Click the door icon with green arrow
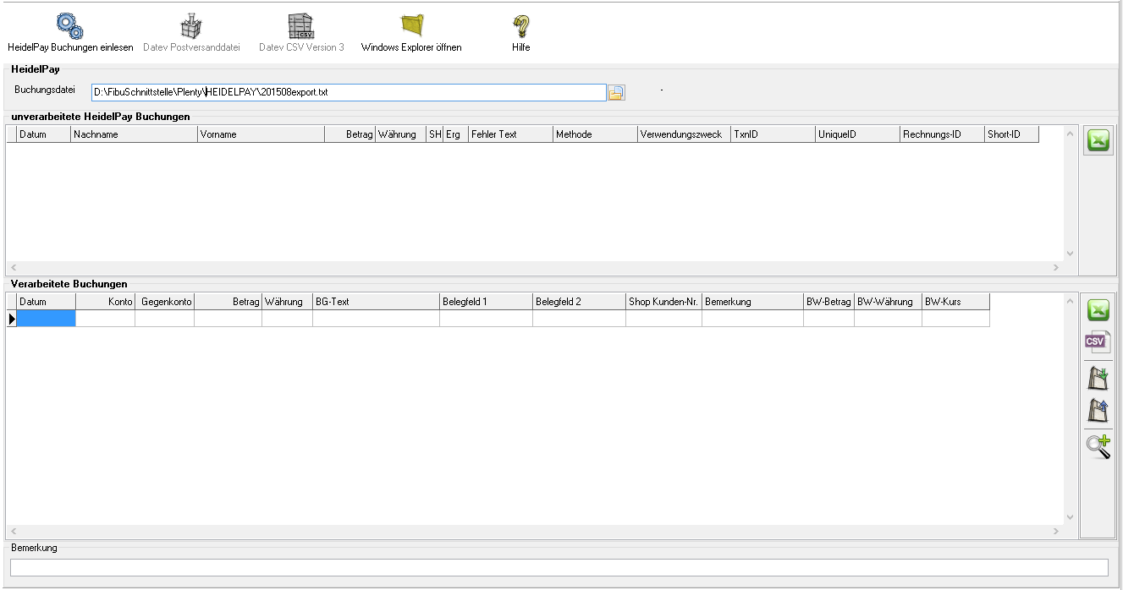 tap(1098, 378)
